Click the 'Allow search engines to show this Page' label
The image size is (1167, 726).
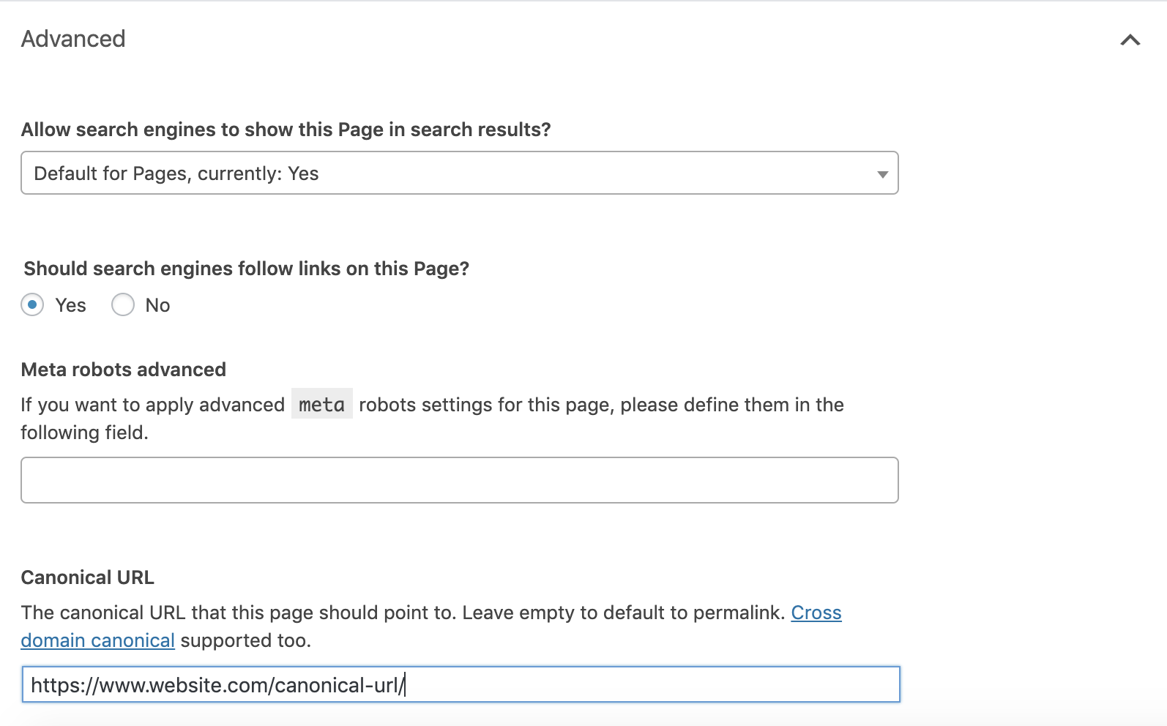286,130
